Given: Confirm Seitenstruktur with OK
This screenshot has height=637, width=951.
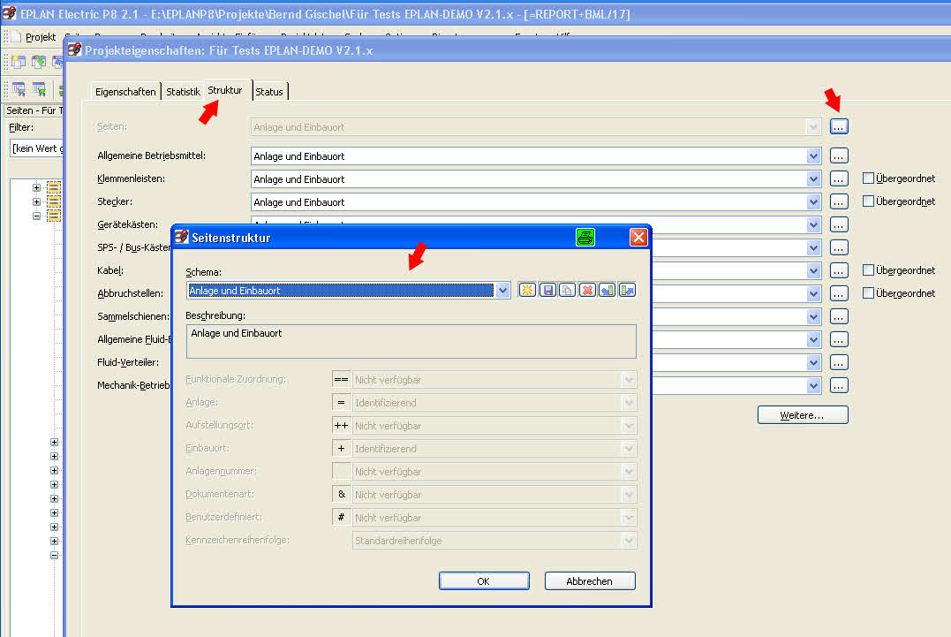Looking at the screenshot, I should coord(483,581).
